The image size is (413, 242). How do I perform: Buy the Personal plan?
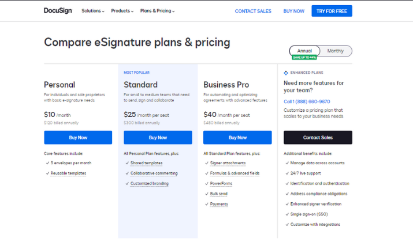tap(78, 138)
